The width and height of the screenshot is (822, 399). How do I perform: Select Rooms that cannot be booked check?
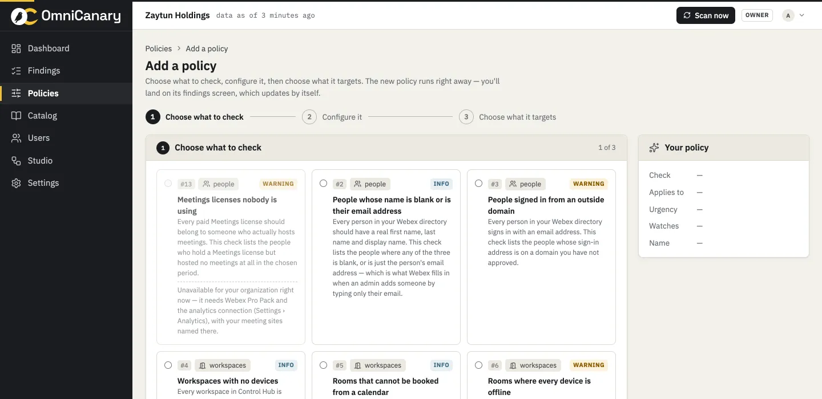point(323,365)
